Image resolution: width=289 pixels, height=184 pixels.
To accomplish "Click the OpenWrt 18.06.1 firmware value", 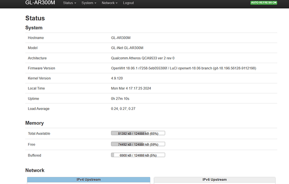I will [x=183, y=68].
